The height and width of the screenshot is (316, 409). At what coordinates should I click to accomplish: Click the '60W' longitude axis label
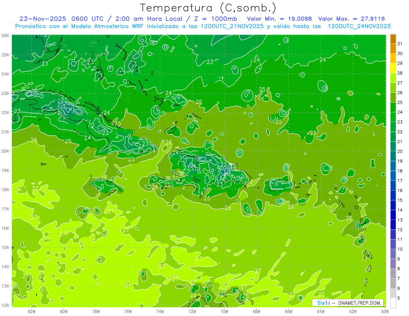pyautogui.click(x=385, y=311)
